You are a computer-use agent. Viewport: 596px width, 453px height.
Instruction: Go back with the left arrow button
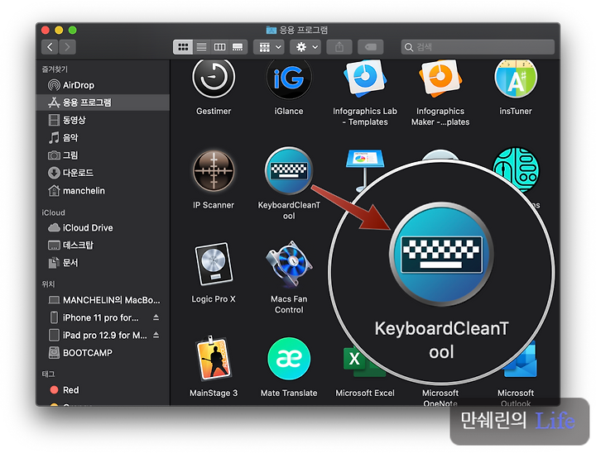click(x=50, y=47)
